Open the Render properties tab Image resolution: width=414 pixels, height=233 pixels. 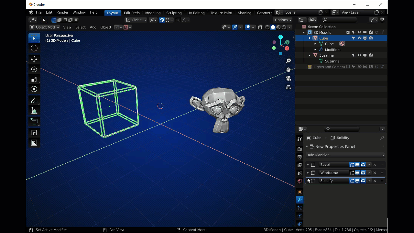click(300, 149)
